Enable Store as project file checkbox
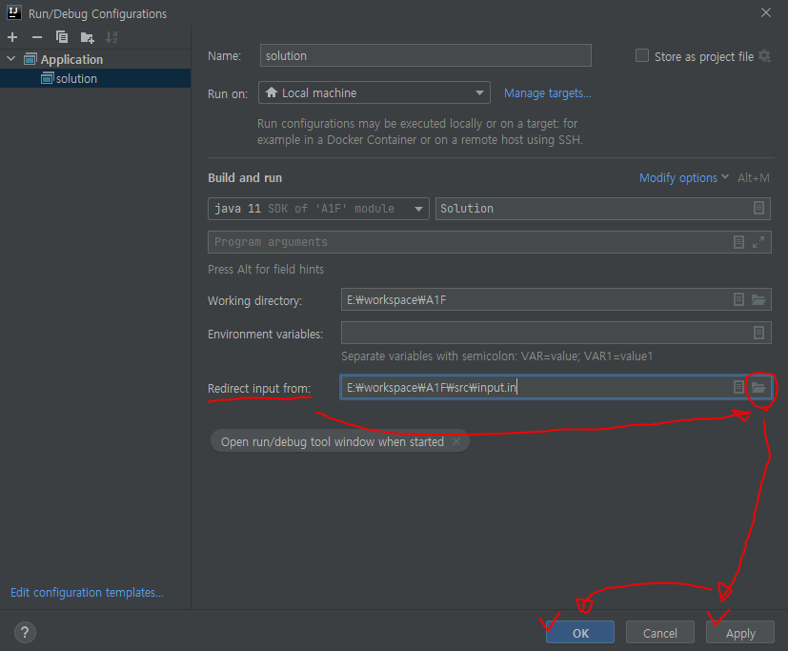Viewport: 788px width, 651px height. [642, 55]
